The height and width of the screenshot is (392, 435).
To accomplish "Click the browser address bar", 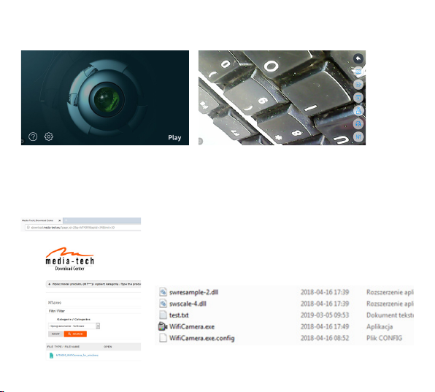I will (83, 228).
